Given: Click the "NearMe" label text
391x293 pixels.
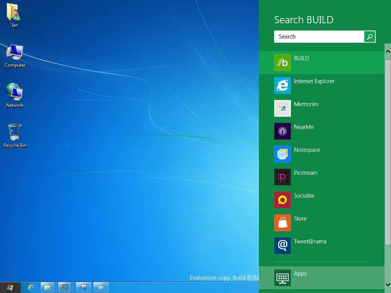Looking at the screenshot, I should point(304,127).
